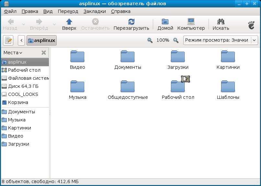Minimize the asplinux file browser window
The height and width of the screenshot is (186, 261).
point(239,4)
